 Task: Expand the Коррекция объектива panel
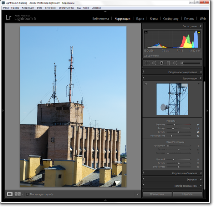tap(200, 173)
